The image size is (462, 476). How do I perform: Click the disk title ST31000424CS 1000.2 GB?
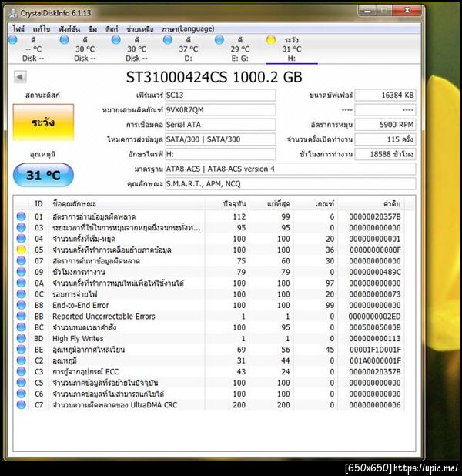tap(214, 77)
